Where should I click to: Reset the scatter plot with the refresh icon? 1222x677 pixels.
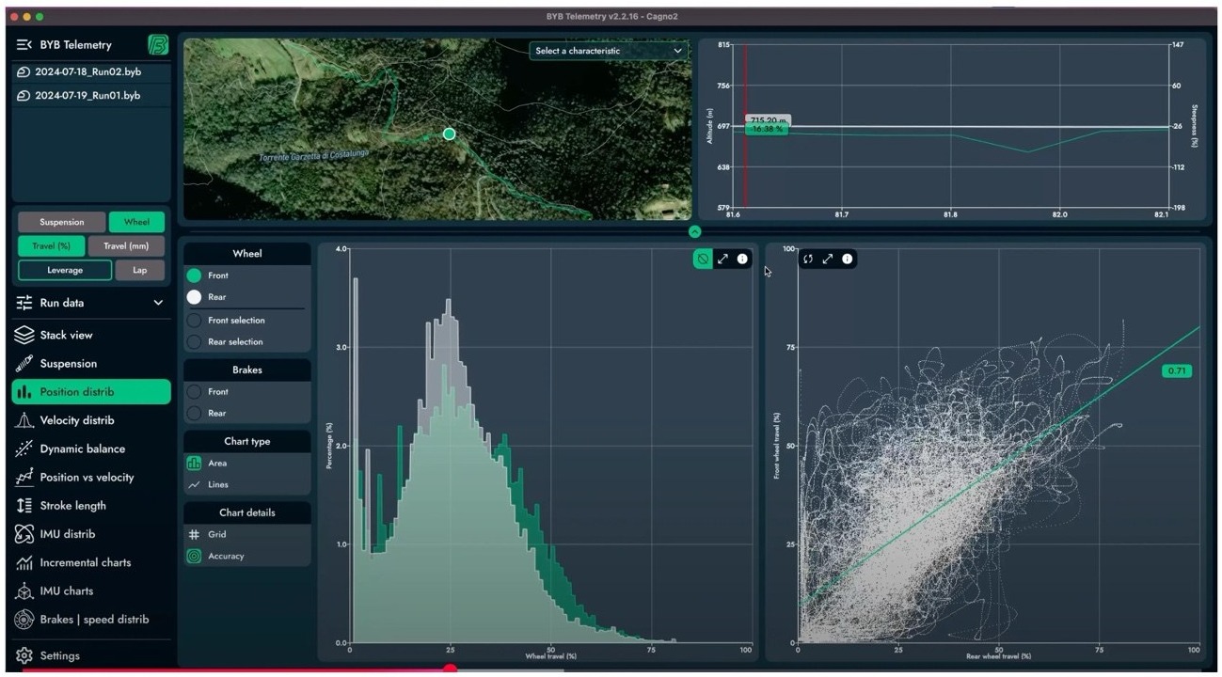[x=808, y=259]
